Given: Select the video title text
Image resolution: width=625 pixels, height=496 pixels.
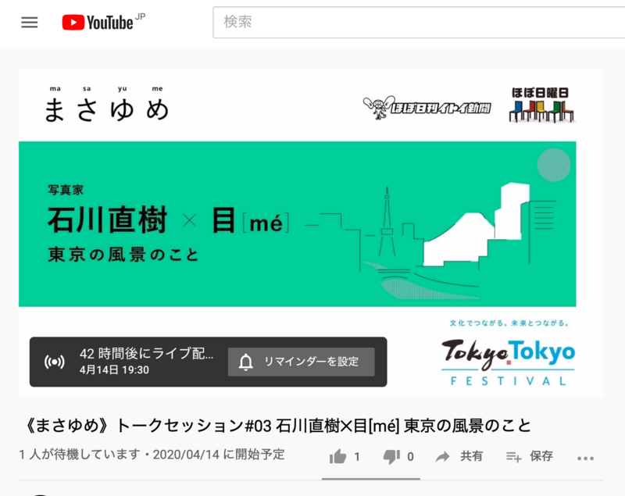Looking at the screenshot, I should [x=275, y=426].
